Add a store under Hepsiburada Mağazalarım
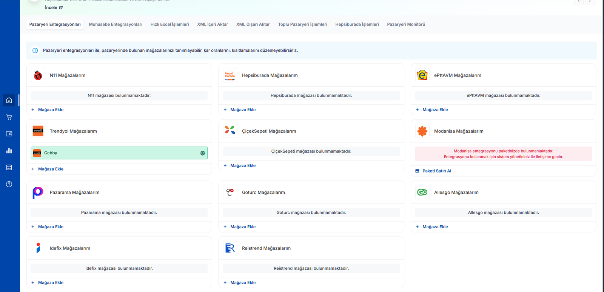This screenshot has height=292, width=604. tap(243, 110)
